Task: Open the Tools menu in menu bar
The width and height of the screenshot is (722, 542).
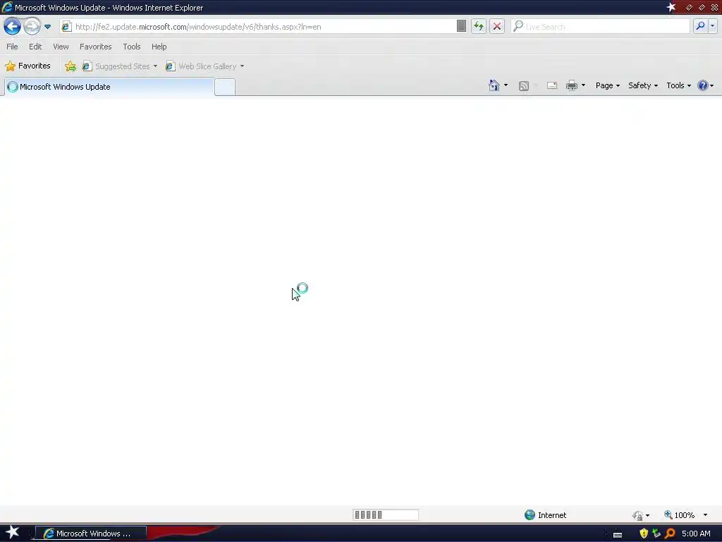Action: pos(132,47)
